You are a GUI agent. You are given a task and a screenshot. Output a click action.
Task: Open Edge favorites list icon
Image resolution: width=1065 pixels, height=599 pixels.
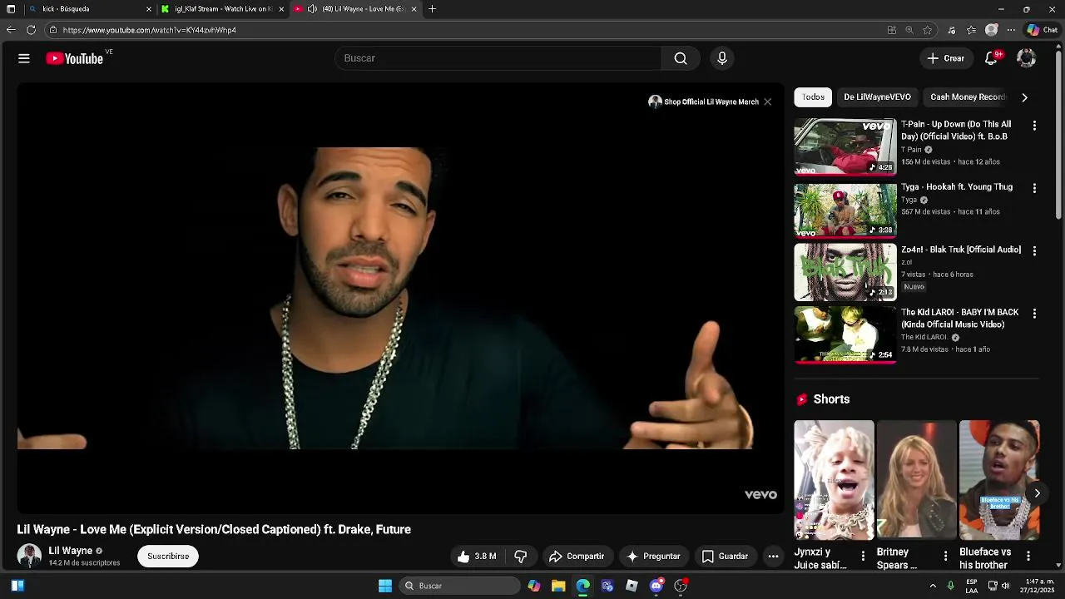[971, 30]
